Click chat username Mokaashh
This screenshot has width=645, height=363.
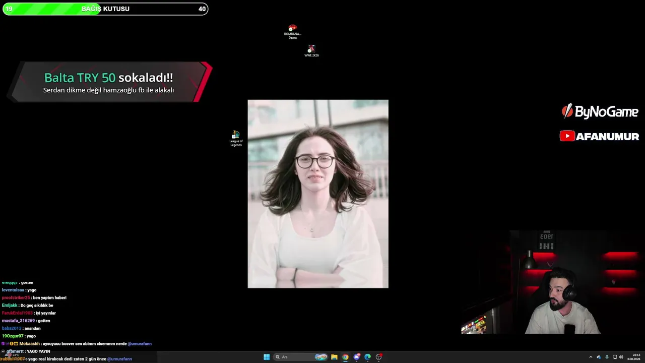coord(29,344)
